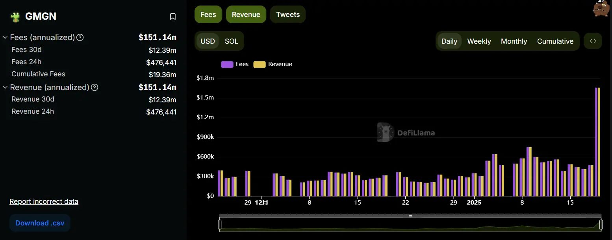This screenshot has height=240, width=612.
Task: Click the avatar icon in top-right corner
Action: coord(601,8)
